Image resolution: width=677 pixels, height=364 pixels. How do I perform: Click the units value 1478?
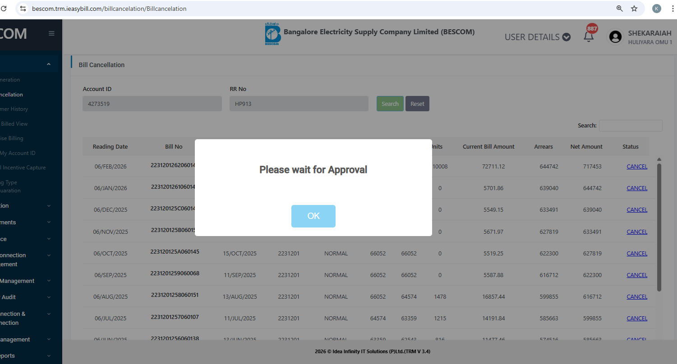pyautogui.click(x=440, y=296)
